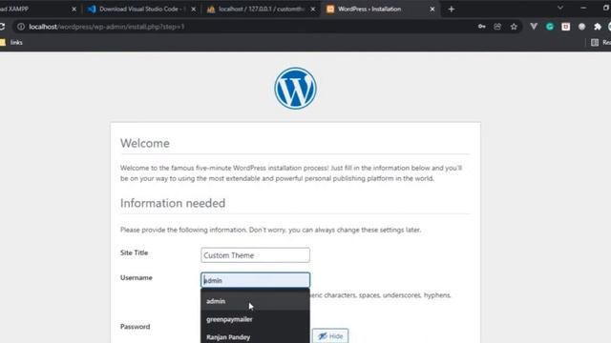Choose Ranjan Pandey from autofill suggestions
Screen dimensions: 611x343
[x=255, y=336]
